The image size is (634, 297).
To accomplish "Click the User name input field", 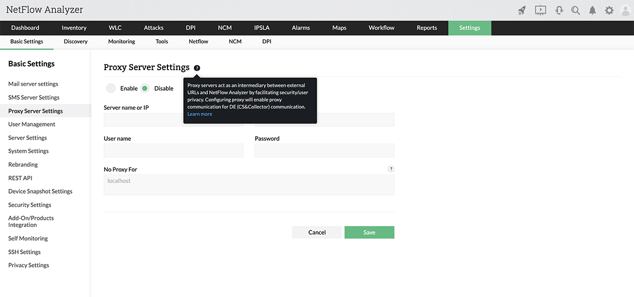I will pos(173,151).
